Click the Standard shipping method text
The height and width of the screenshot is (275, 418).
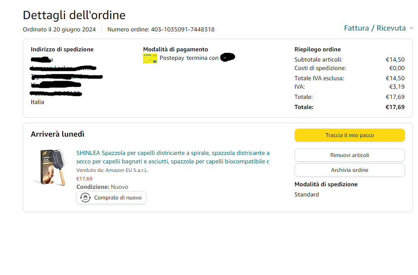[307, 194]
